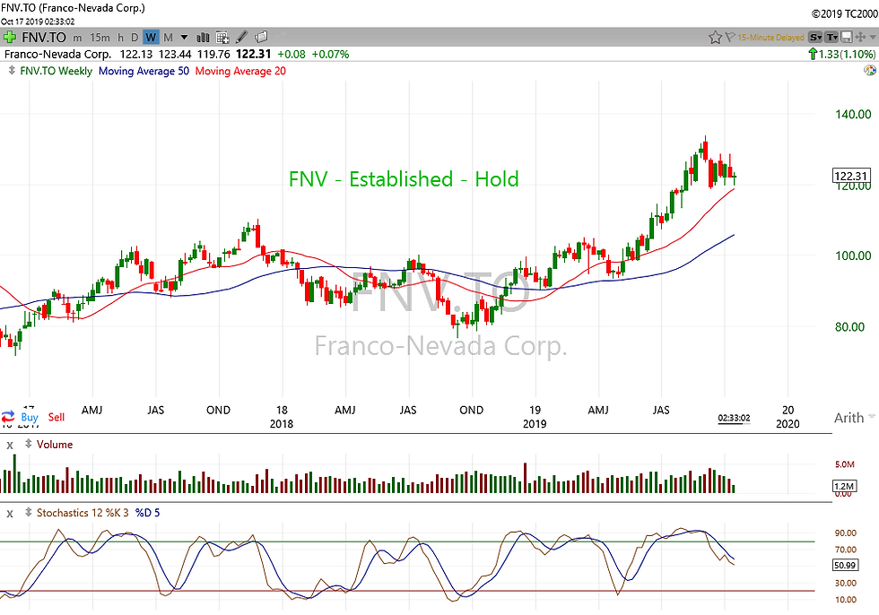The height and width of the screenshot is (615, 879).
Task: Open the 'T' dropdown button
Action: tap(832, 38)
